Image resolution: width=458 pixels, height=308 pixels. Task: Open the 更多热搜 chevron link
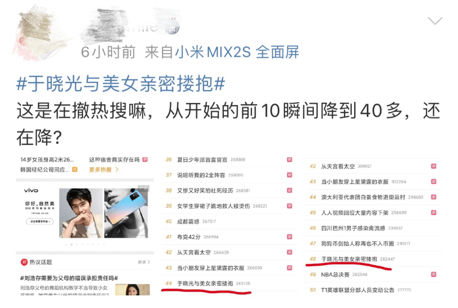(104, 170)
